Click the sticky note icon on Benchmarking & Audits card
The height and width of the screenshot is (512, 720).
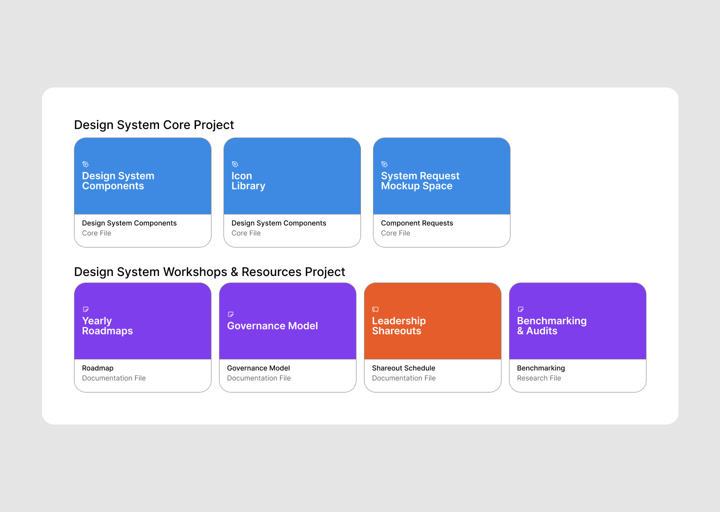520,309
